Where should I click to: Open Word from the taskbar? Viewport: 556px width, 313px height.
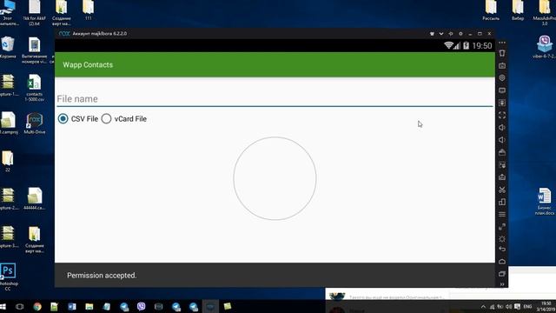coord(72,306)
